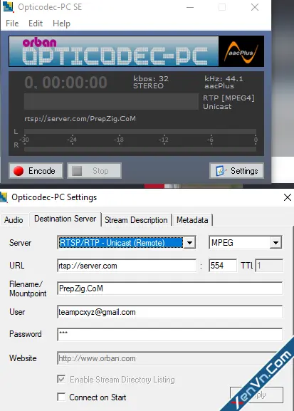Switch to the Stream Description tab
The width and height of the screenshot is (294, 411).
136,220
